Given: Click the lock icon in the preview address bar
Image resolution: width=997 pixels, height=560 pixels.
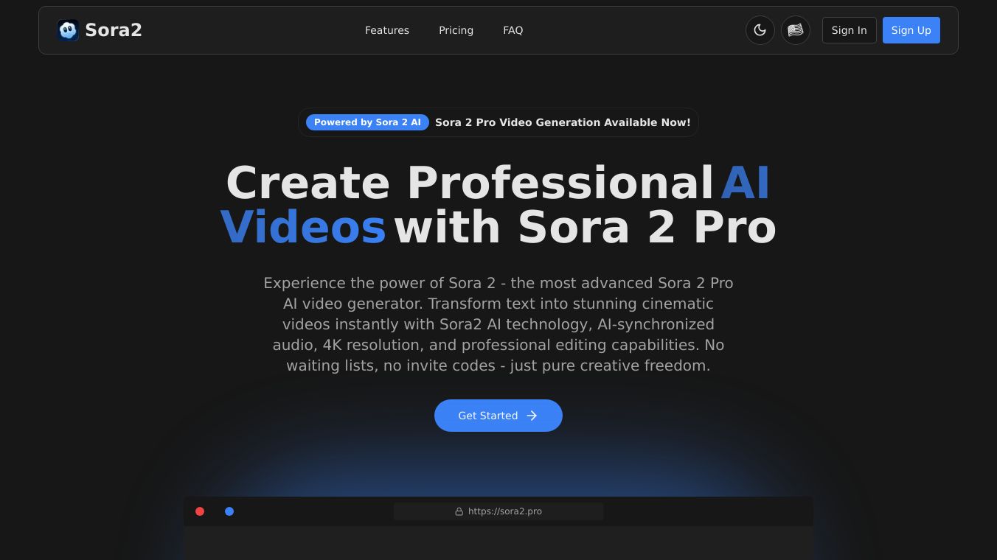Looking at the screenshot, I should pyautogui.click(x=459, y=511).
